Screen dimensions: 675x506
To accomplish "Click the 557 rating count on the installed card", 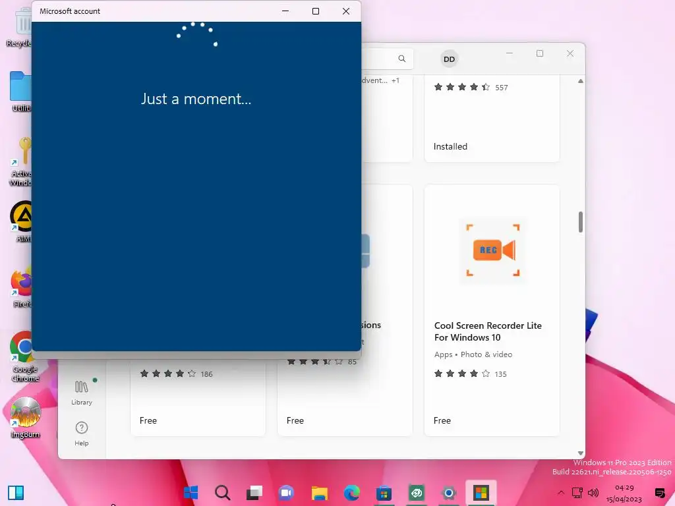I will (501, 88).
